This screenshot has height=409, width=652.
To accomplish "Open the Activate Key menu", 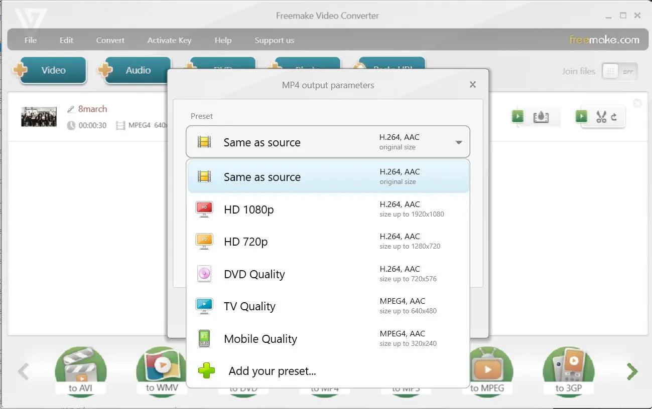I will 169,40.
